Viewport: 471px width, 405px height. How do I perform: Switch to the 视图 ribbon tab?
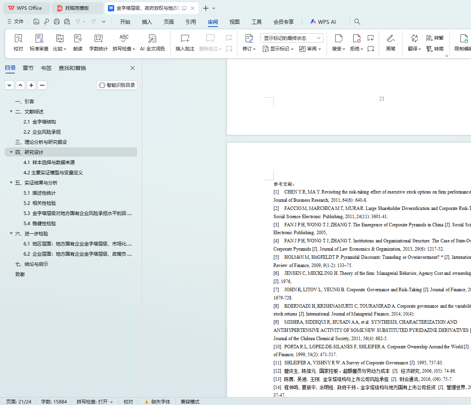(x=234, y=22)
